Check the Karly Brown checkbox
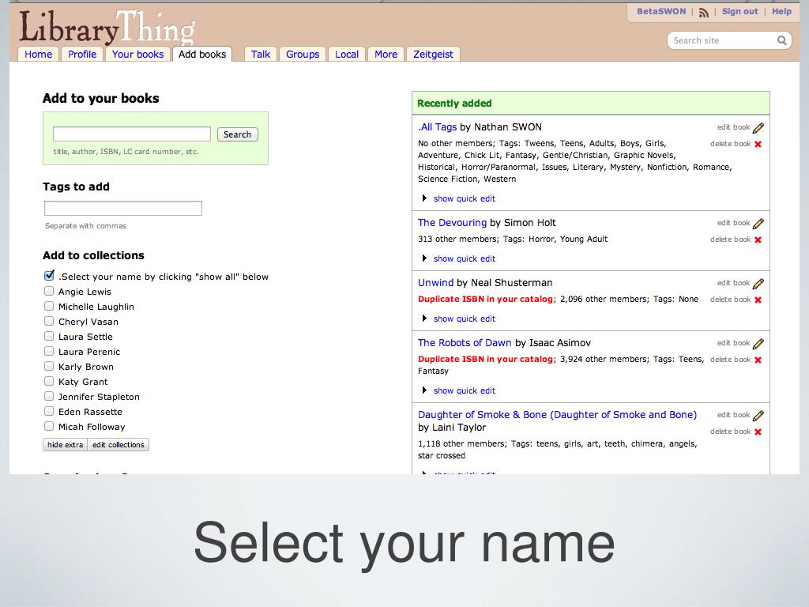The height and width of the screenshot is (607, 809). [x=49, y=366]
